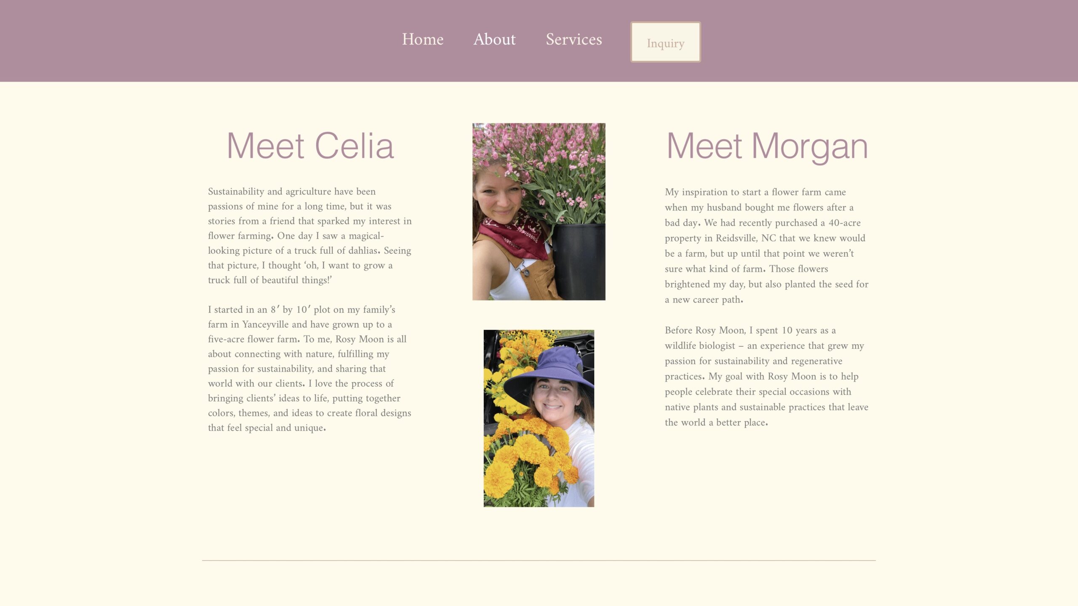Click the paragraph starting "I started in an"

point(310,369)
